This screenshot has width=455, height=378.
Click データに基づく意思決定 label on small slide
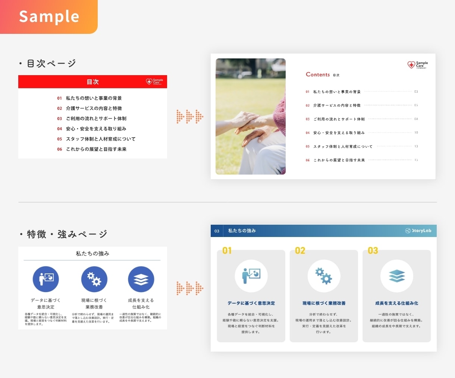point(45,304)
